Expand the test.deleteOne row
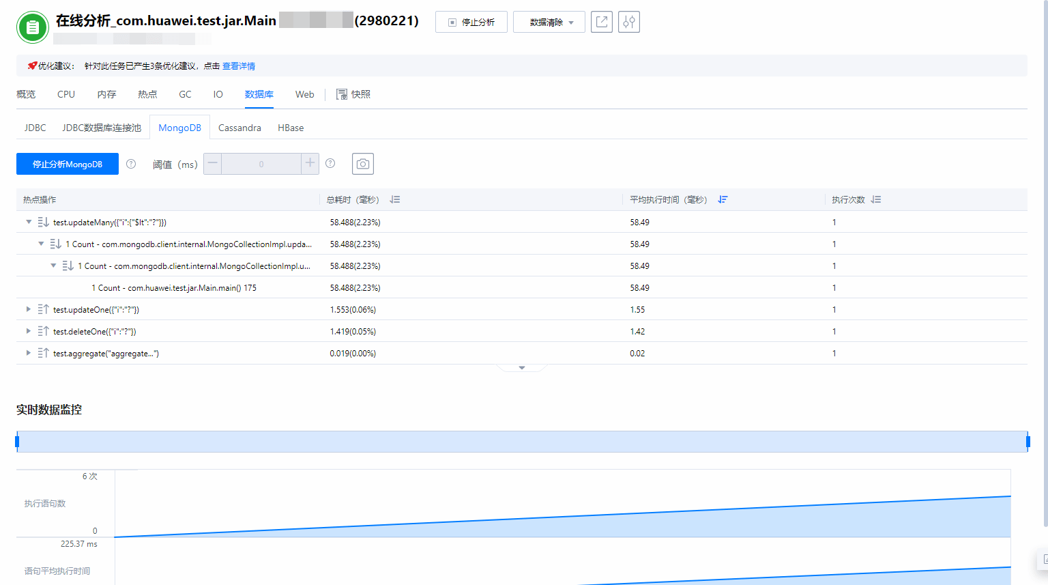This screenshot has width=1048, height=585. pos(29,331)
